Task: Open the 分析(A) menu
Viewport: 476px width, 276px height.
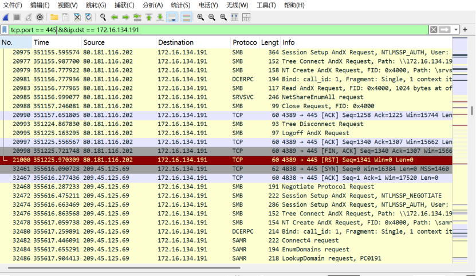Action: (152, 5)
